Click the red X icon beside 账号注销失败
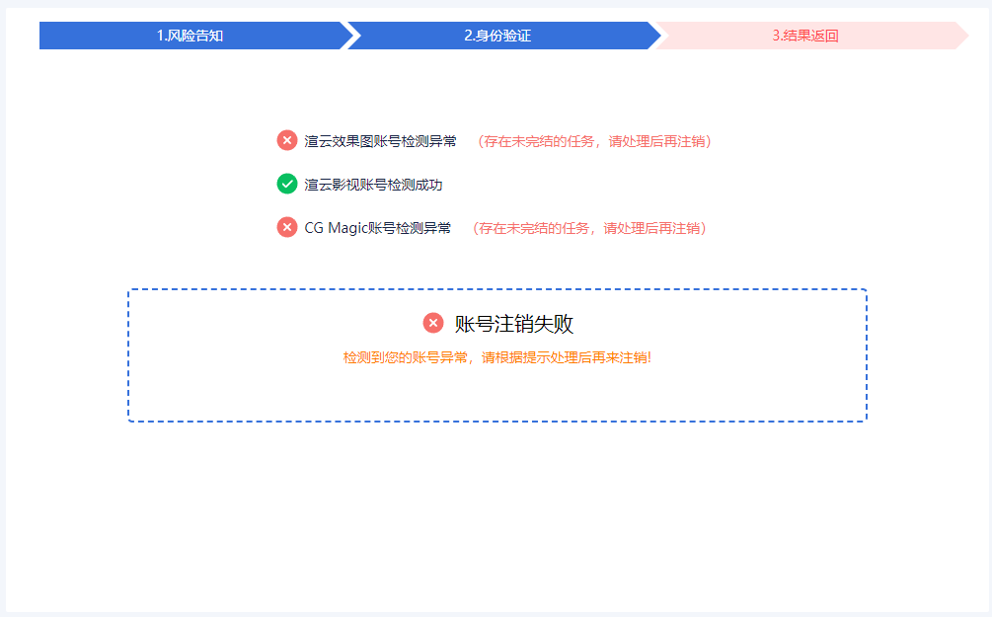Viewport: 992px width, 617px height. click(x=433, y=323)
